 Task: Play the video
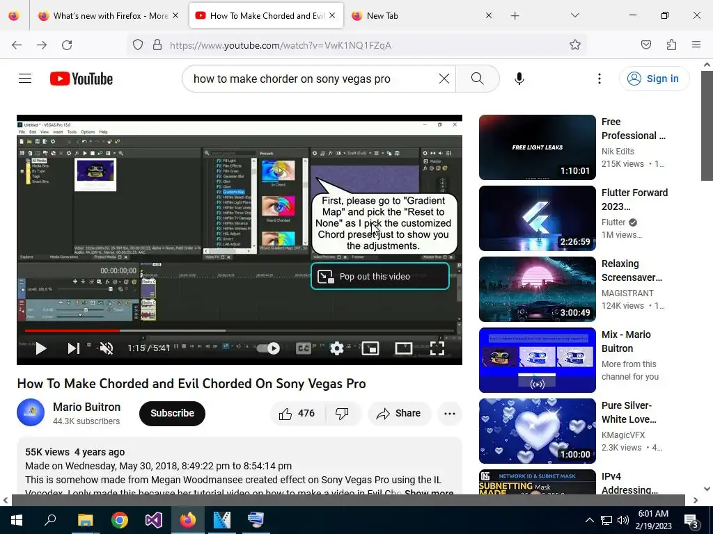(x=41, y=348)
